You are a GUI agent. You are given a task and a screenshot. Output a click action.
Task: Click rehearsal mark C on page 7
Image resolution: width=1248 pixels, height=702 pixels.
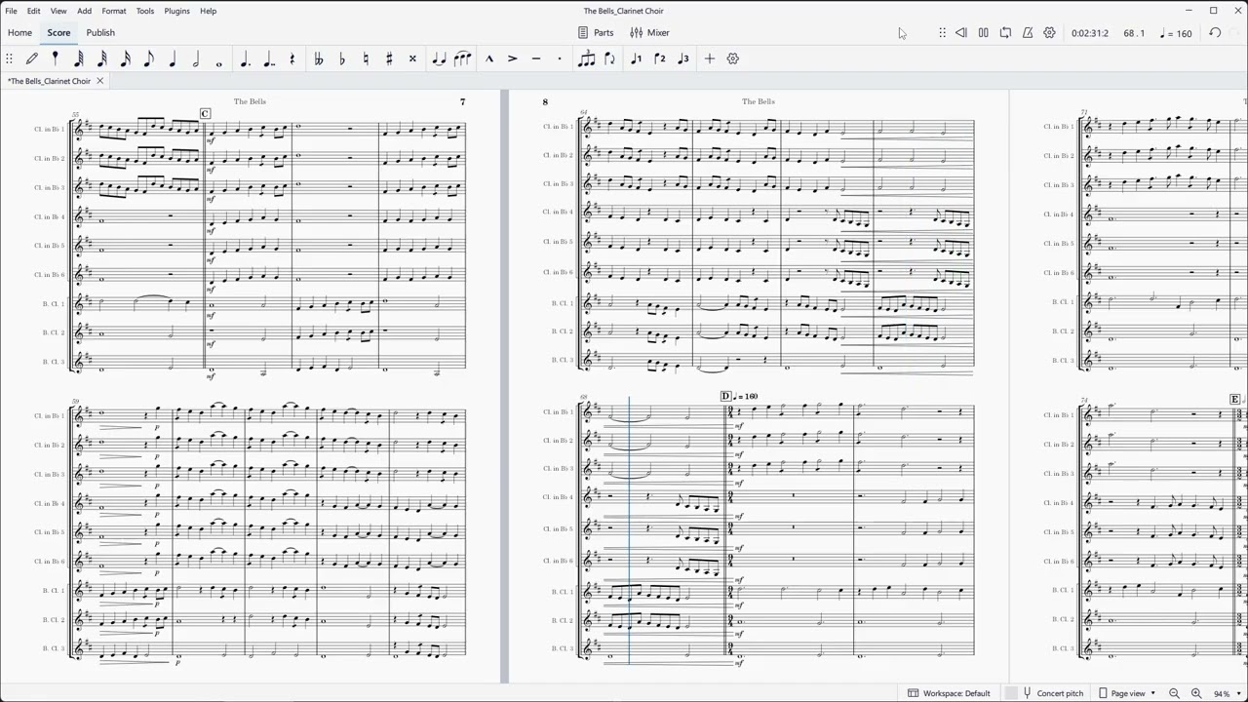pos(205,114)
